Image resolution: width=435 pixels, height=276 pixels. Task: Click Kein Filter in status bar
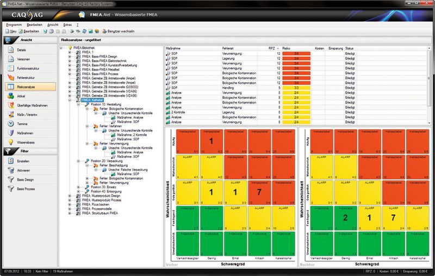pyautogui.click(x=42, y=272)
